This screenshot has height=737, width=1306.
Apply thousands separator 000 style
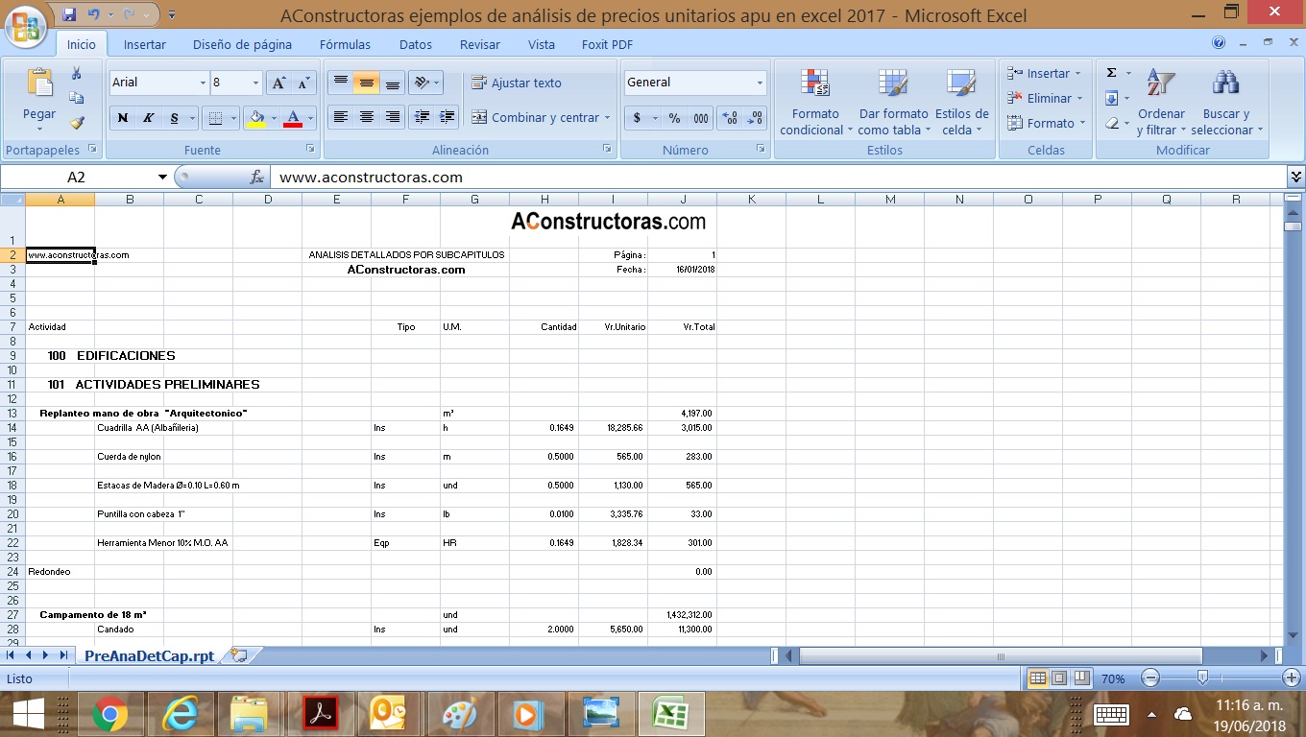click(701, 118)
